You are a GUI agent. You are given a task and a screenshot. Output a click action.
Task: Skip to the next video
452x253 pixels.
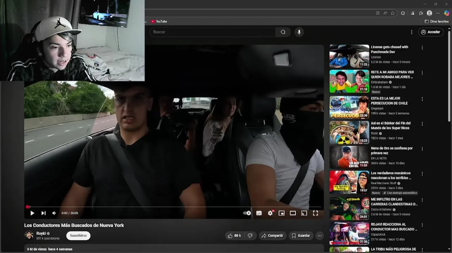[x=43, y=213]
